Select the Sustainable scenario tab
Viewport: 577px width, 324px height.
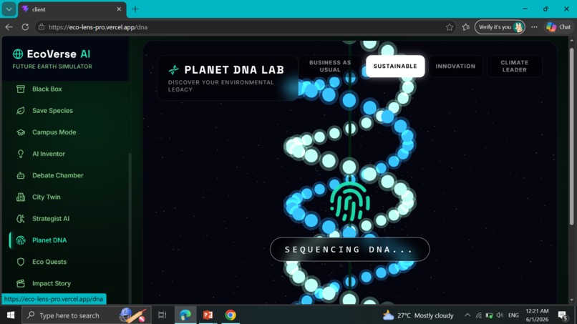[x=395, y=67]
